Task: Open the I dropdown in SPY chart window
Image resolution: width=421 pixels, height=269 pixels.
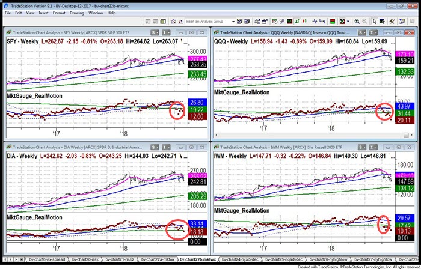Action: tap(166, 32)
